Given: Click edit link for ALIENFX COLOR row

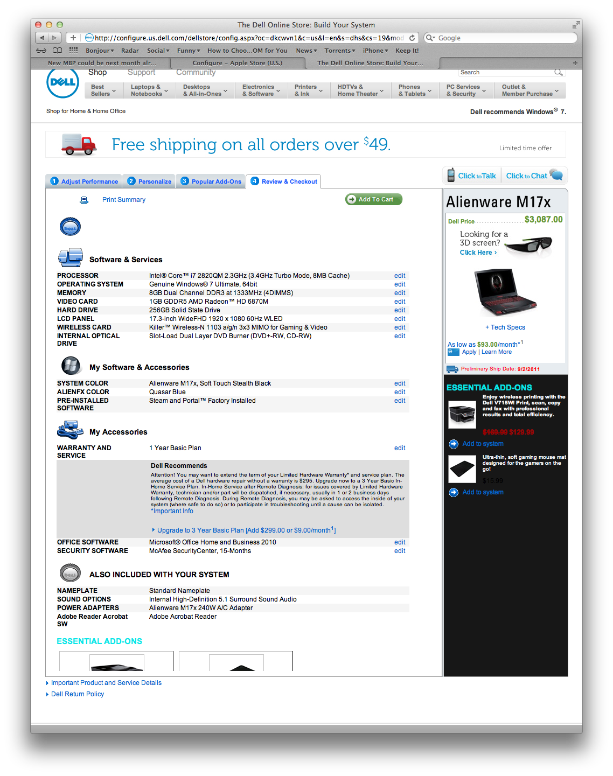Looking at the screenshot, I should 400,392.
